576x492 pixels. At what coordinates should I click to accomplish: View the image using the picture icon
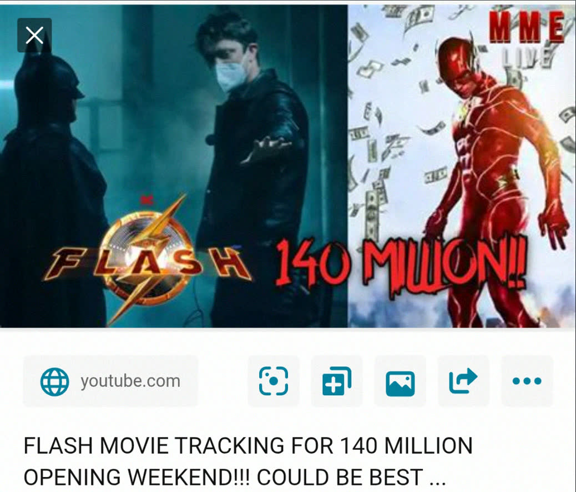(400, 381)
